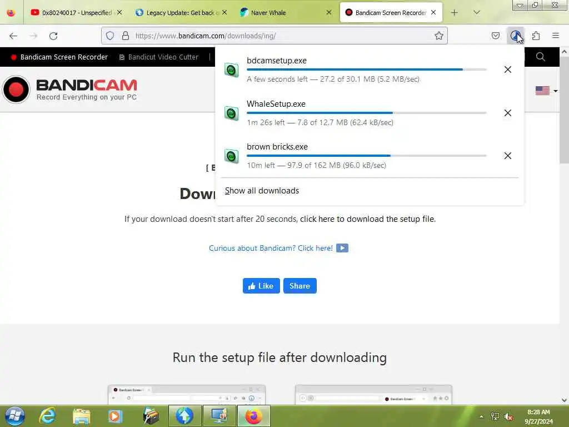The width and height of the screenshot is (569, 427).
Task: Click the second setup screenshot thumbnail
Action: pos(373,395)
